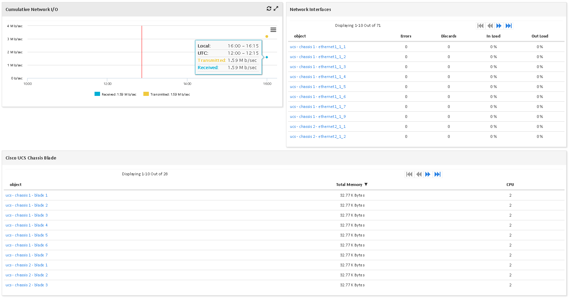Toggle Received series in chart legend
This screenshot has height=298, width=569.
[x=116, y=94]
